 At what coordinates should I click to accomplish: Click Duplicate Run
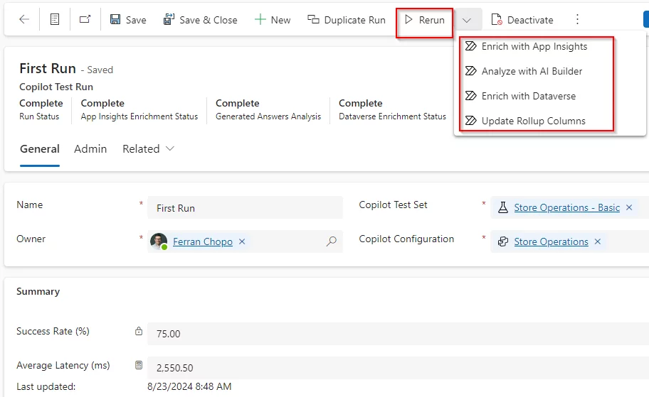click(x=347, y=20)
